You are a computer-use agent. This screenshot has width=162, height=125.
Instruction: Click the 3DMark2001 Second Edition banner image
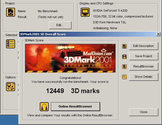[70, 58]
